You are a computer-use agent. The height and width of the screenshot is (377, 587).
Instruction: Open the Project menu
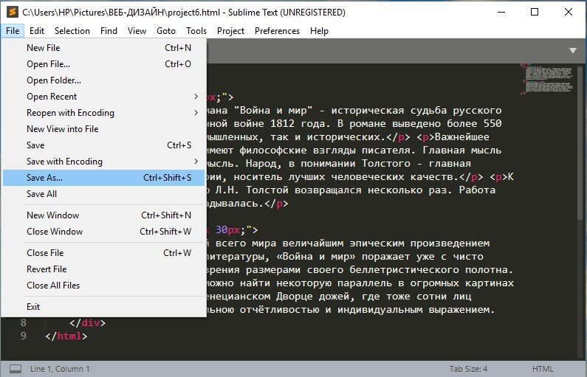pyautogui.click(x=230, y=31)
